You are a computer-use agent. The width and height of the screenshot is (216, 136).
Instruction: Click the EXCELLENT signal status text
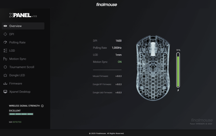click(x=15, y=111)
